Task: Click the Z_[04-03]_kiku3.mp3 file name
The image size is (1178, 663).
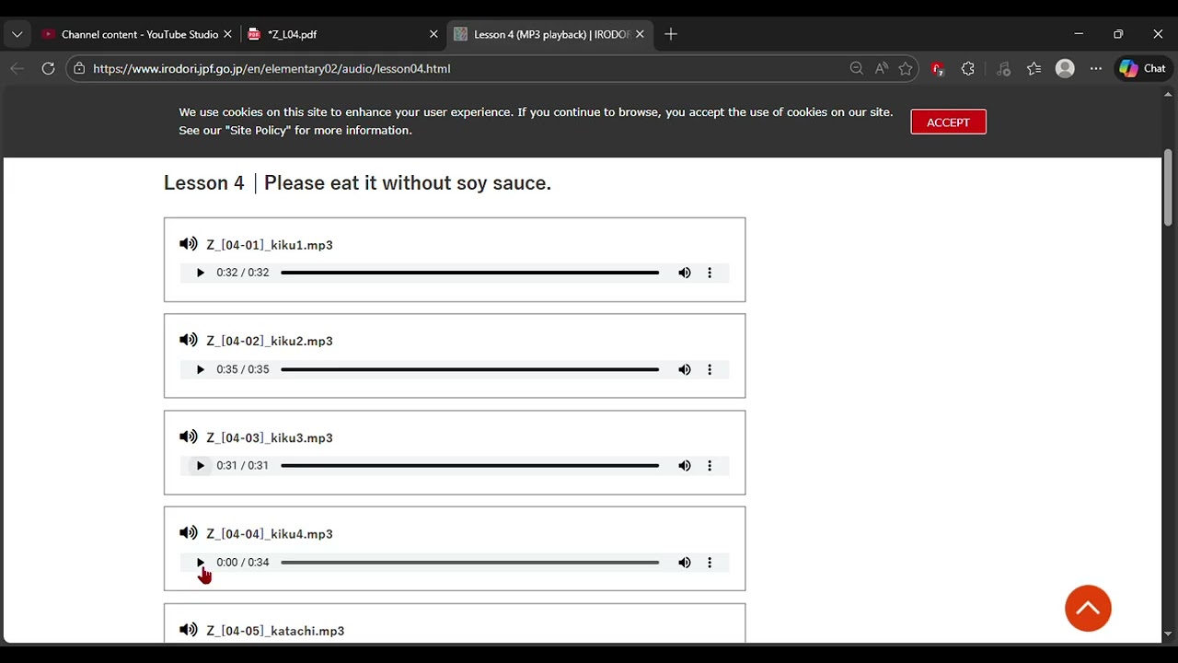Action: (270, 437)
